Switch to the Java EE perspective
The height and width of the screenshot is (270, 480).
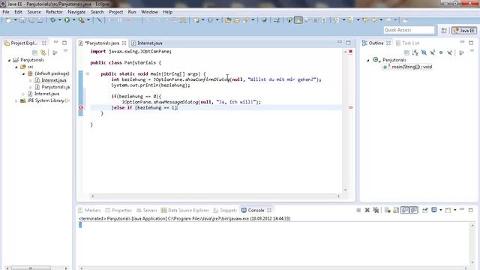click(464, 30)
